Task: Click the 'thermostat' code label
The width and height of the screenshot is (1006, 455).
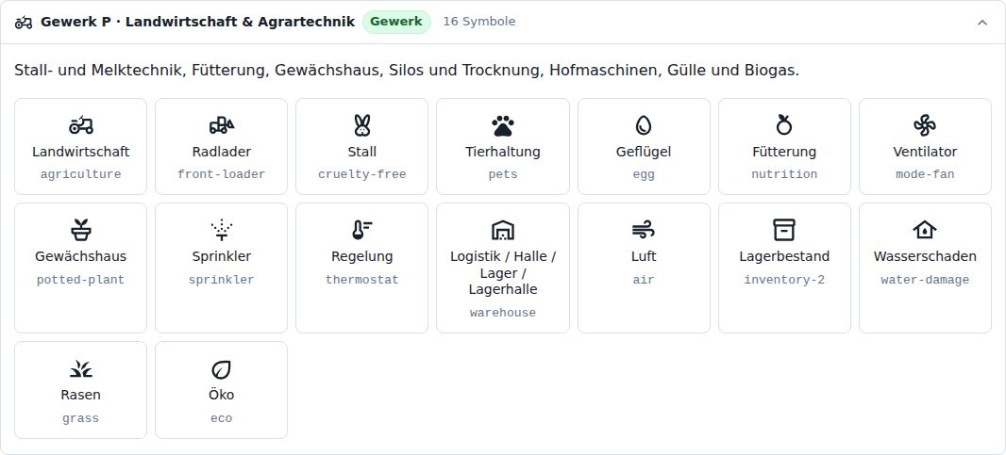Action: click(361, 280)
